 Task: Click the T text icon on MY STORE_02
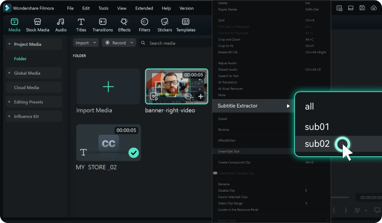[x=84, y=152]
